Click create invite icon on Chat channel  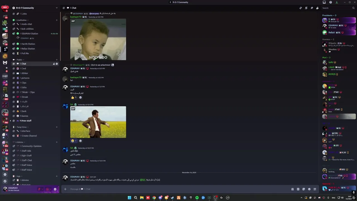(x=54, y=64)
